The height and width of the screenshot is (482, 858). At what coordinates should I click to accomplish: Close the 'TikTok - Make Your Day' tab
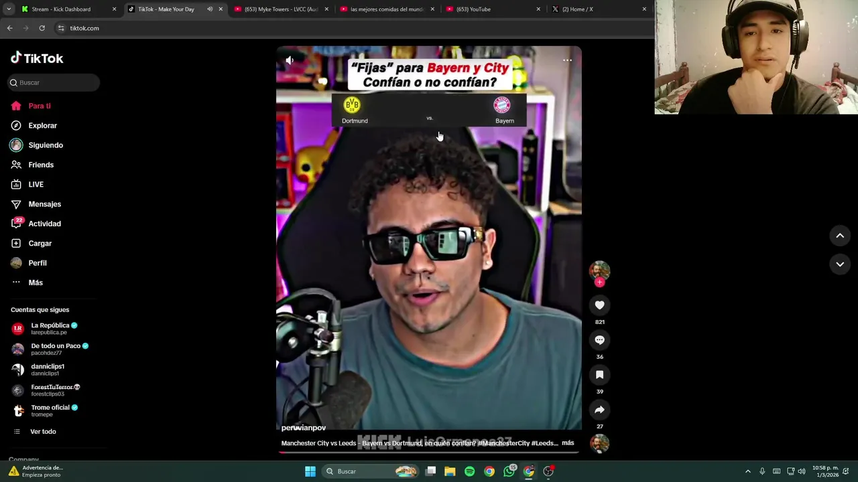coord(221,9)
